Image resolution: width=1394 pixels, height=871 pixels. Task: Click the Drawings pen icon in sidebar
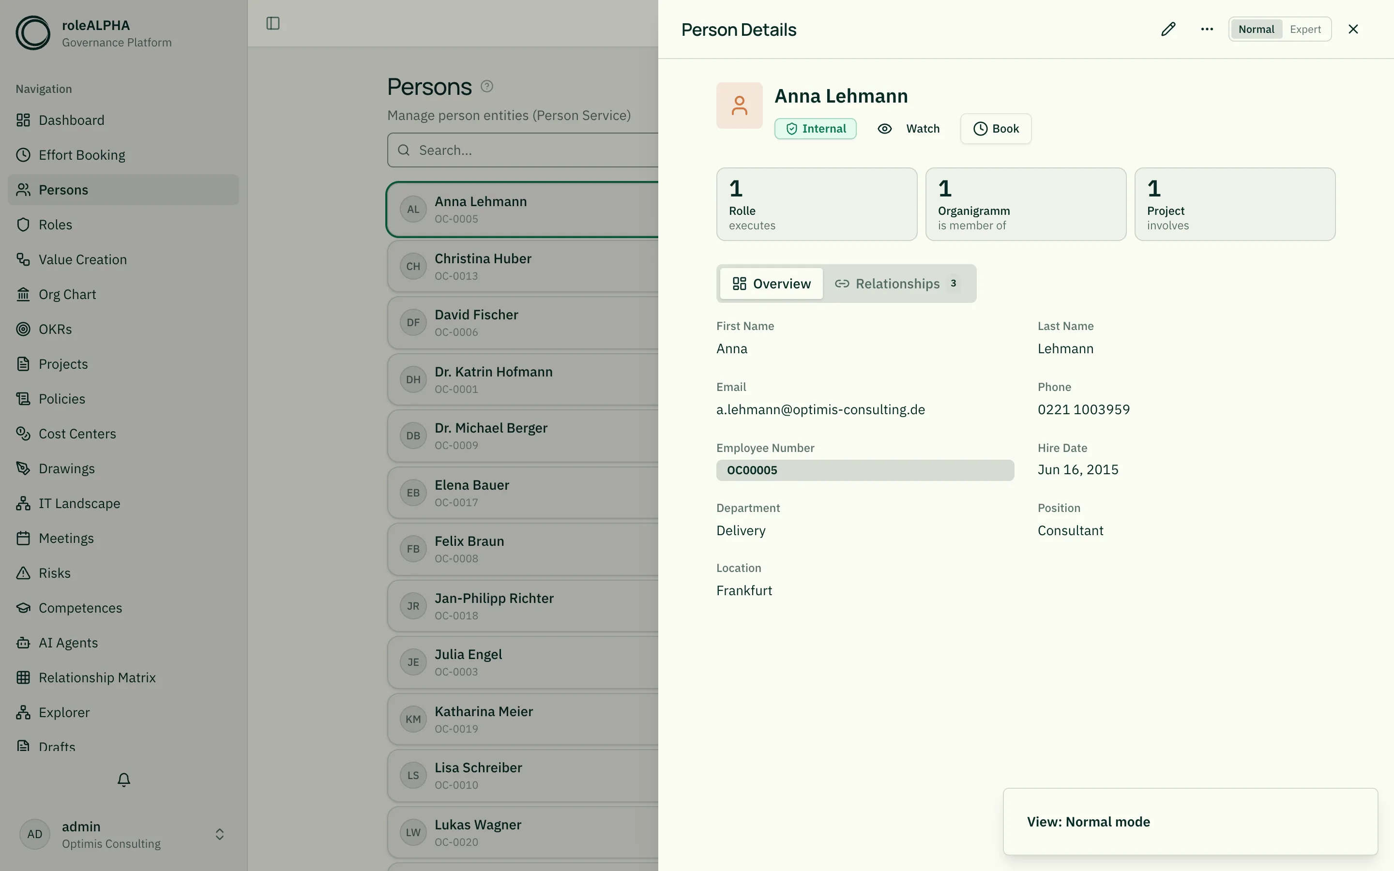(x=23, y=469)
